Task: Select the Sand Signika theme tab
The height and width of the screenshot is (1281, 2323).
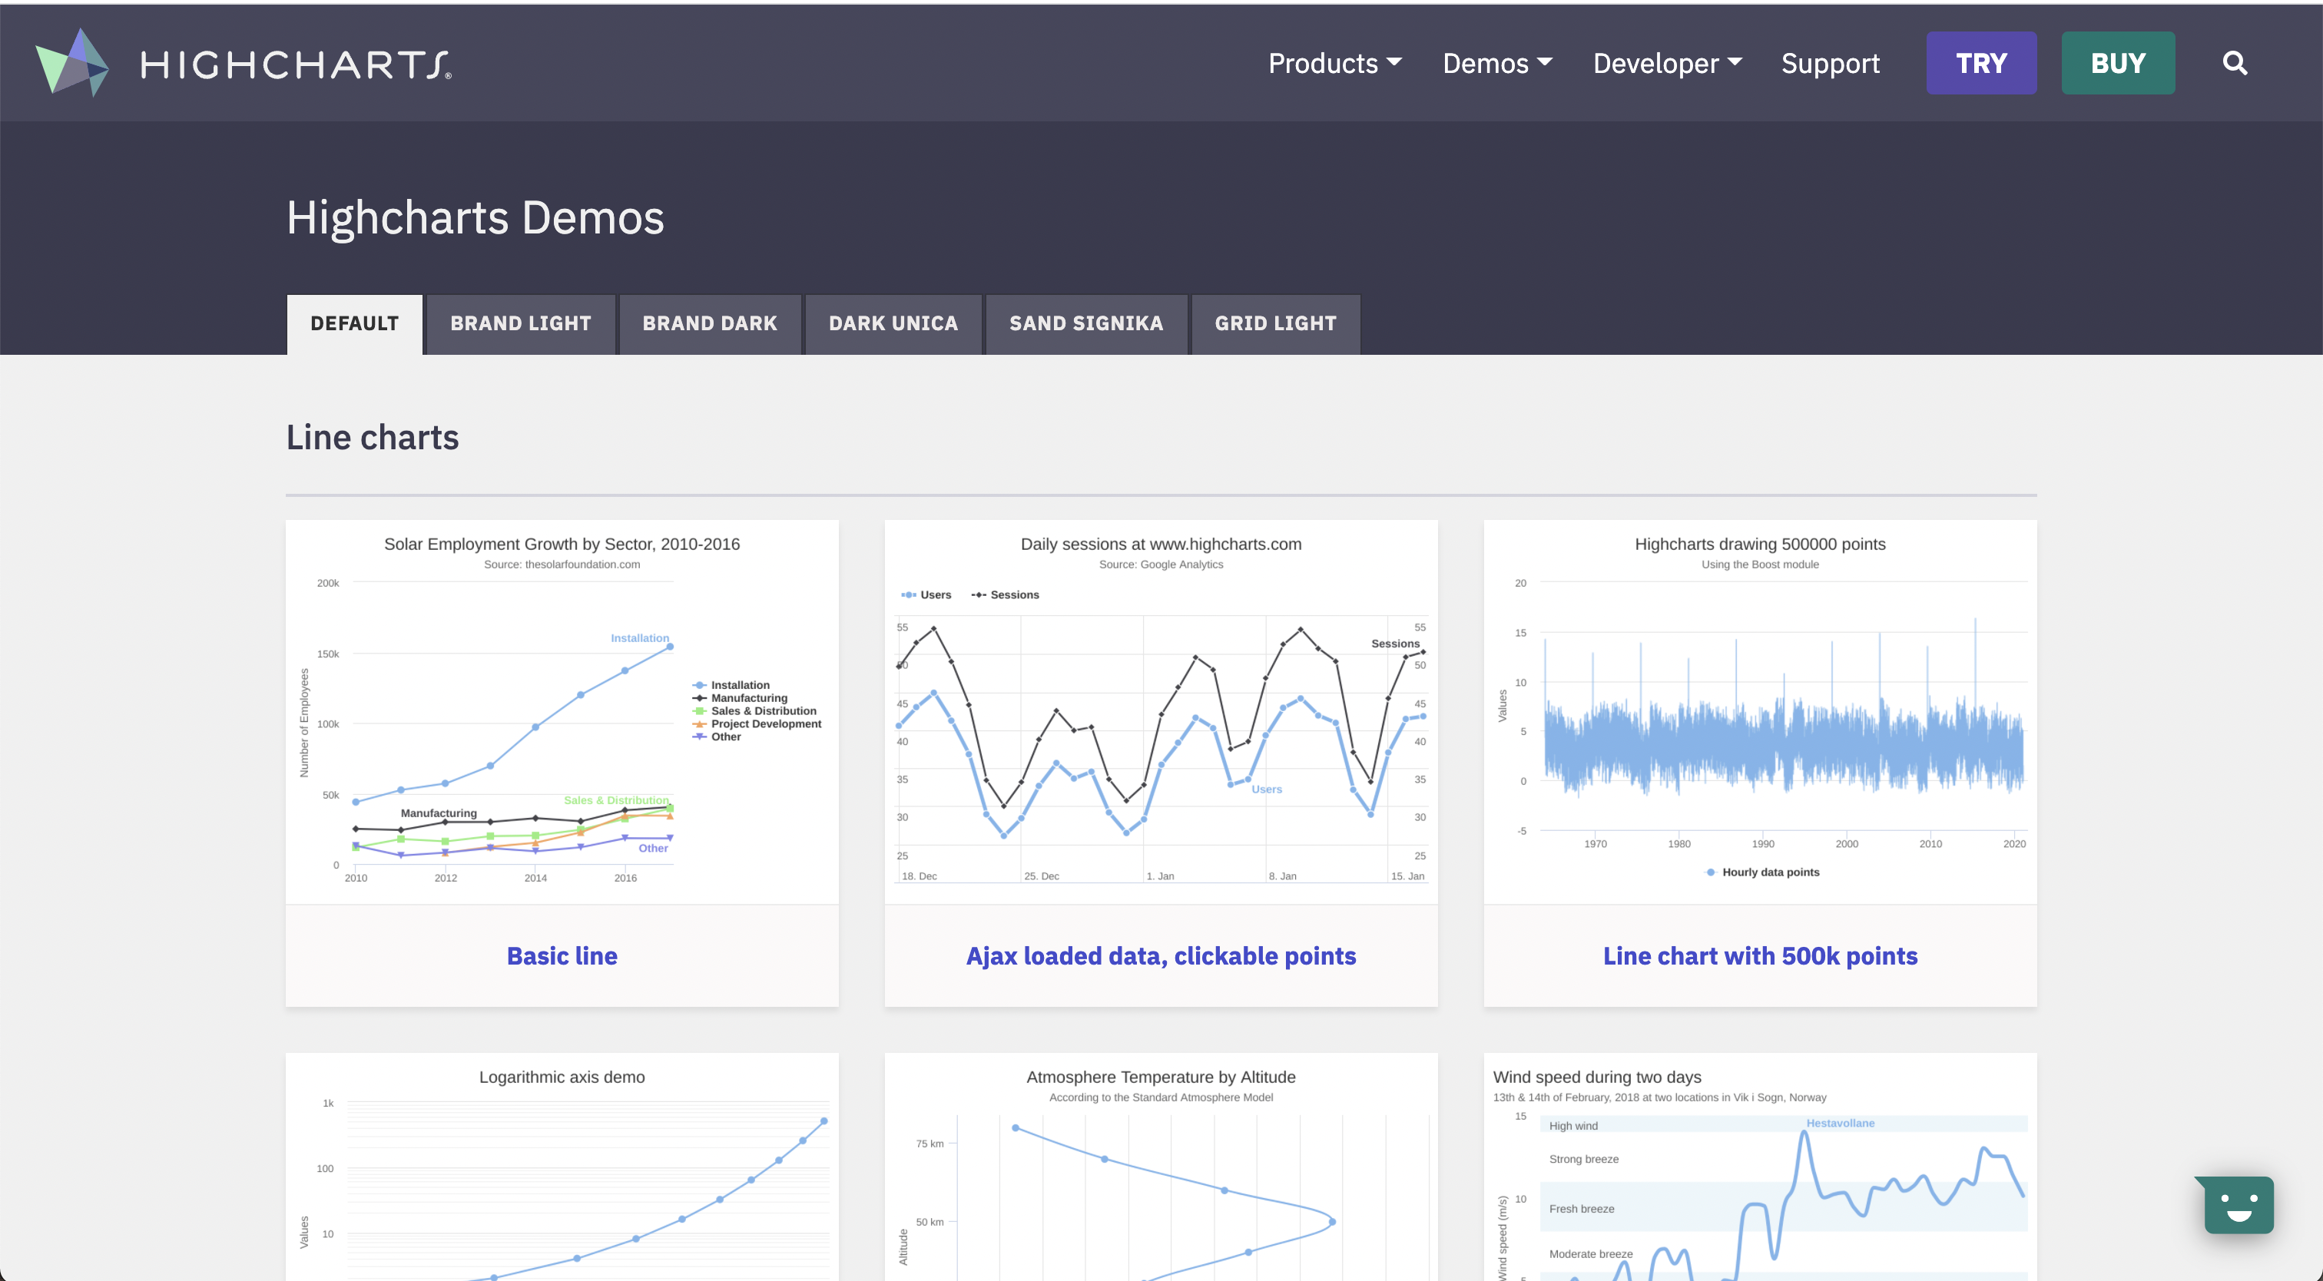Action: point(1085,323)
